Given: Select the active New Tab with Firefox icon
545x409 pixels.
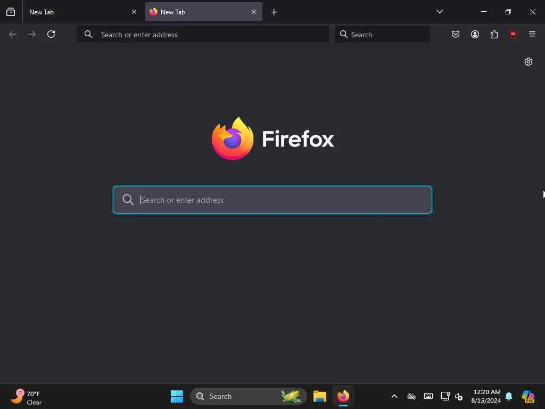Looking at the screenshot, I should point(203,12).
